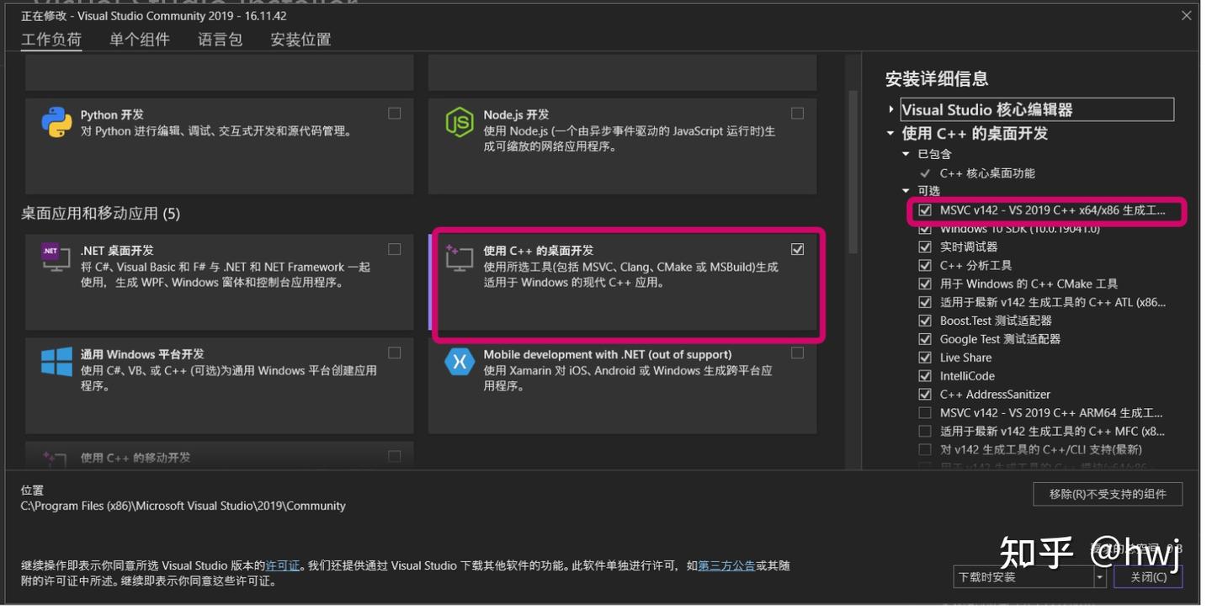Image resolution: width=1212 pixels, height=610 pixels.
Task: Click the 关闭(C) button
Action: click(x=1148, y=577)
